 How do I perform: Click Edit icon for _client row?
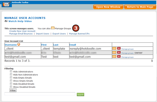[114, 48]
